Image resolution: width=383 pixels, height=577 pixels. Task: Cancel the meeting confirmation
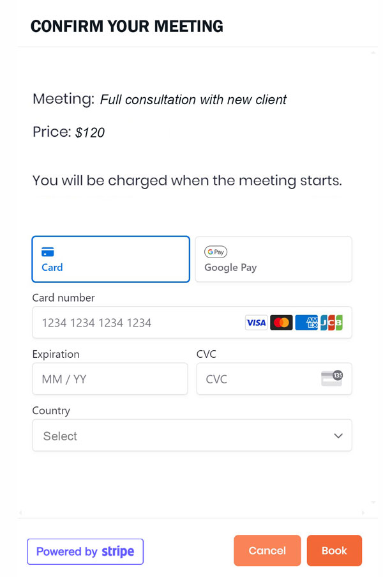coord(267,550)
